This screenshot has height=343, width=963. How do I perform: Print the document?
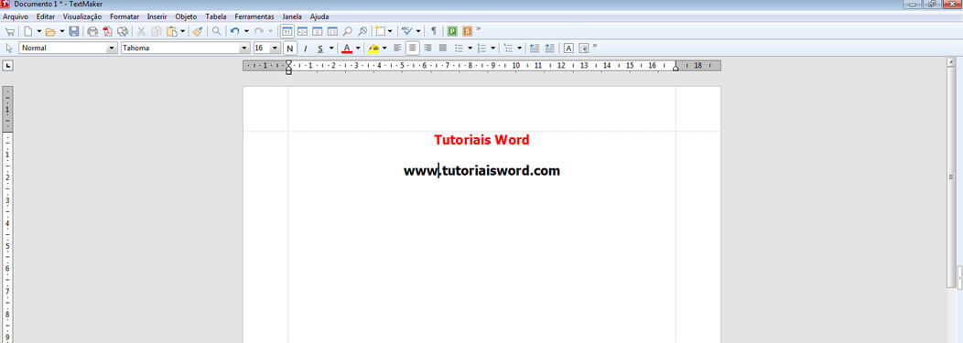(92, 31)
